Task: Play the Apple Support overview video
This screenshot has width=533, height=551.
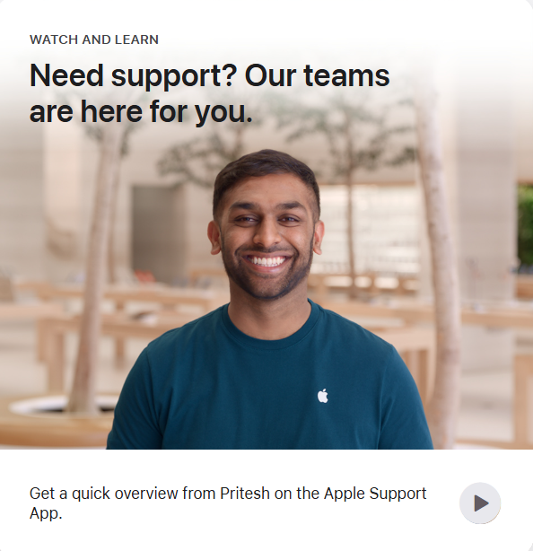Action: pyautogui.click(x=480, y=503)
